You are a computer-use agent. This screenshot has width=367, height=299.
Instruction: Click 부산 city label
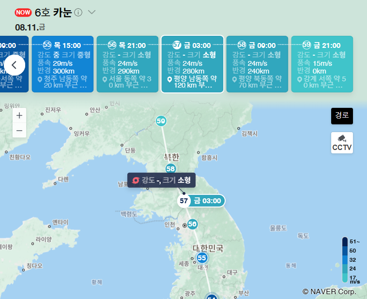[x=244, y=293]
